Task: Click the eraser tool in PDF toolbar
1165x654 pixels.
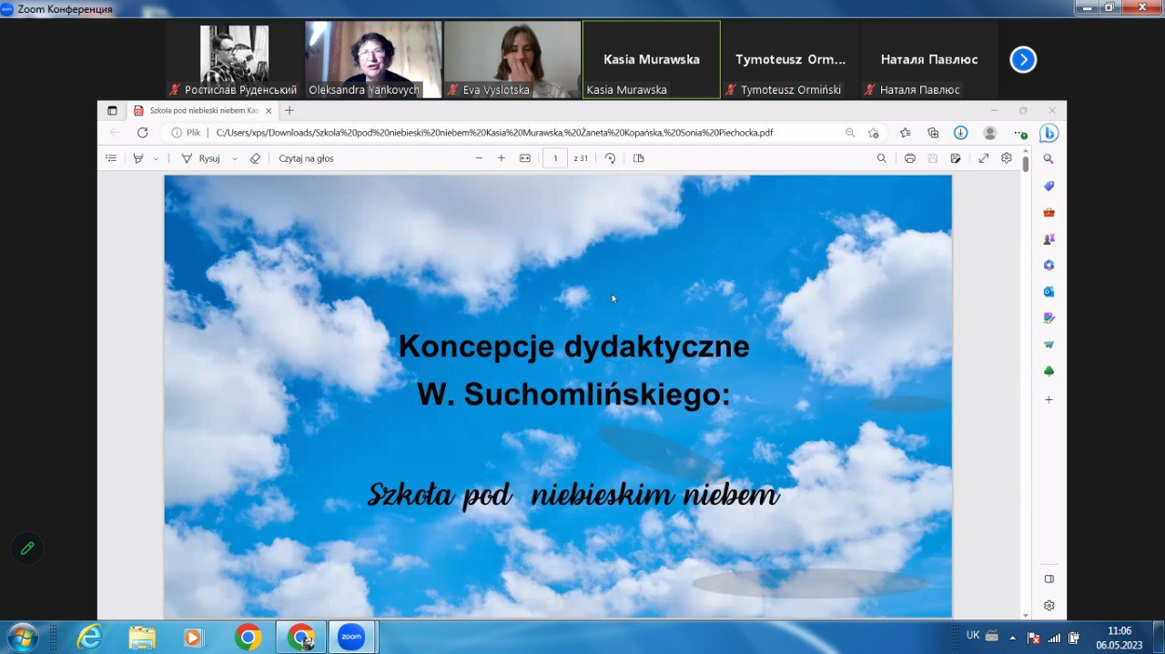Action: pos(255,158)
